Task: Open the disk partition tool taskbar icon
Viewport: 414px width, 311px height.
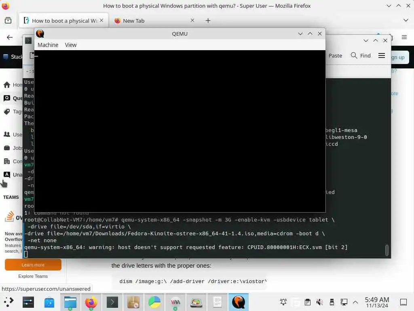Action: point(196,302)
